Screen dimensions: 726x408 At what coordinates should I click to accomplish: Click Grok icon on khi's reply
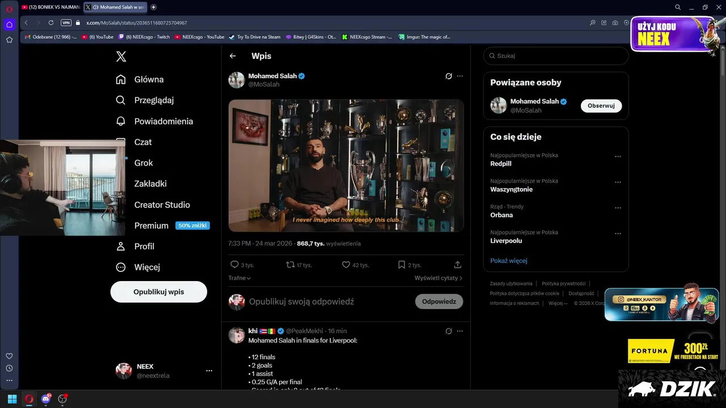pos(449,331)
